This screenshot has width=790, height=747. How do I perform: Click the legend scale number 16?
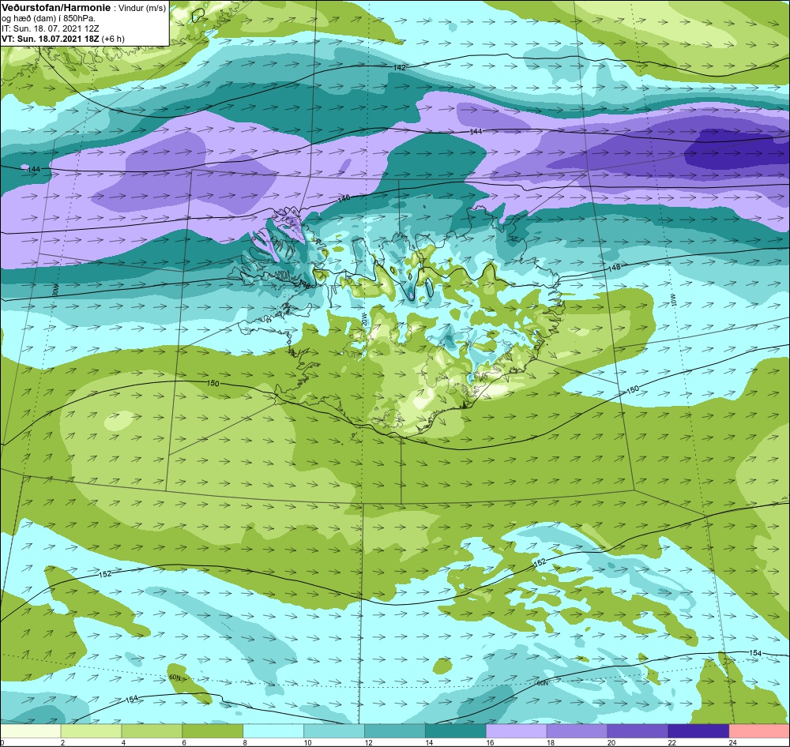coord(491,742)
